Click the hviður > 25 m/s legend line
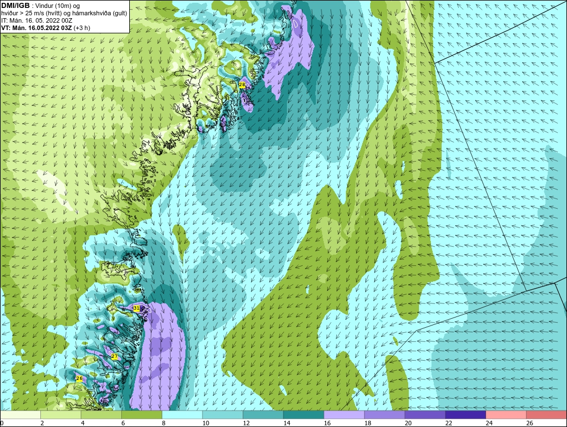Viewport: 567px width, 427px height. [64, 14]
